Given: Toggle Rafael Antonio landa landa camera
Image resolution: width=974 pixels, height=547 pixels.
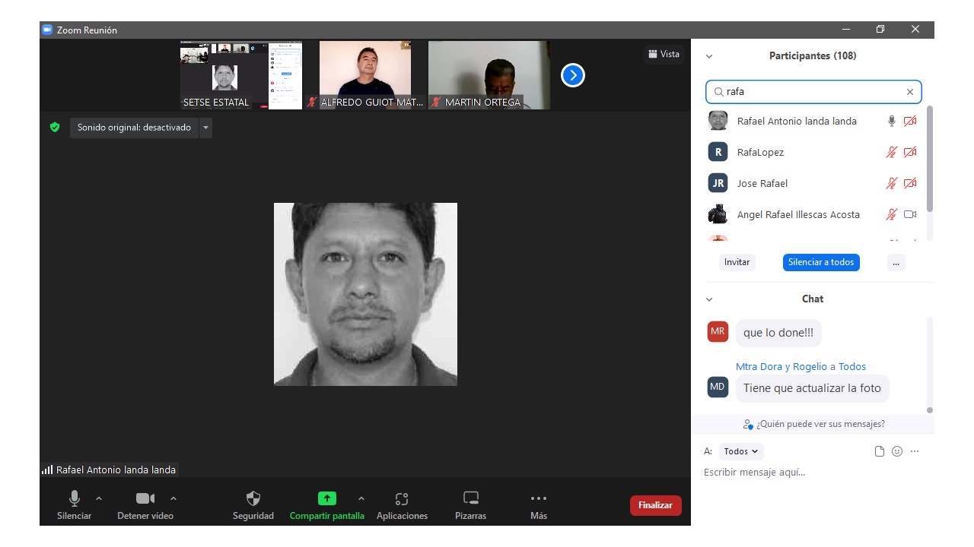Looking at the screenshot, I should 910,121.
